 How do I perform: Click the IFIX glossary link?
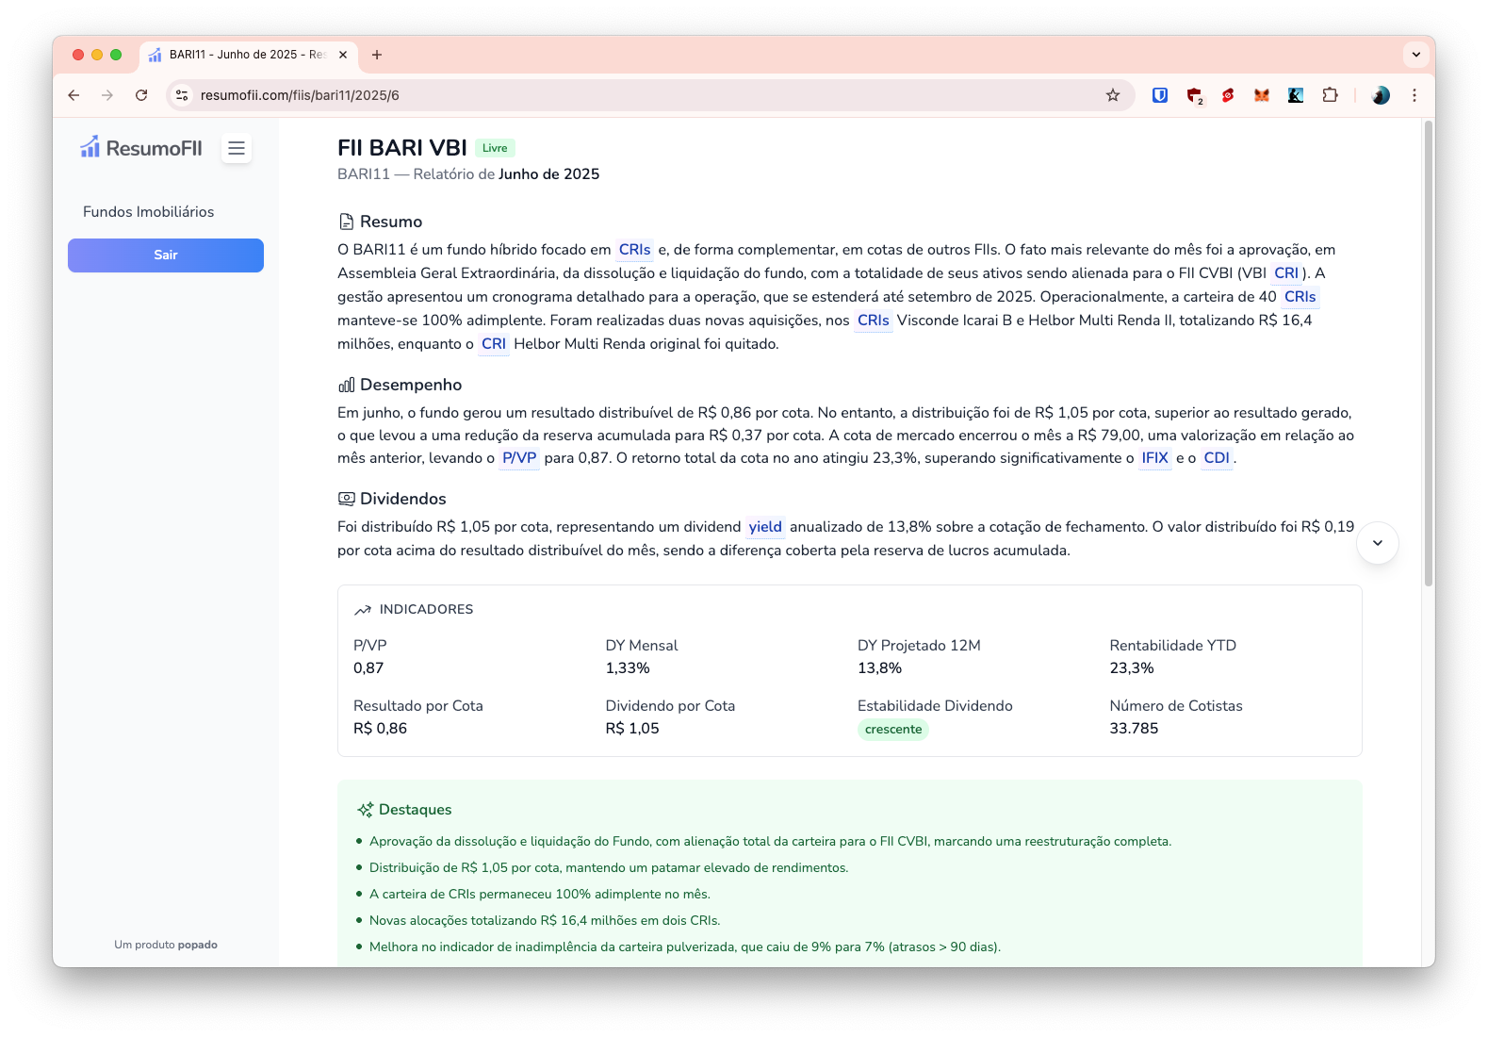(1155, 458)
